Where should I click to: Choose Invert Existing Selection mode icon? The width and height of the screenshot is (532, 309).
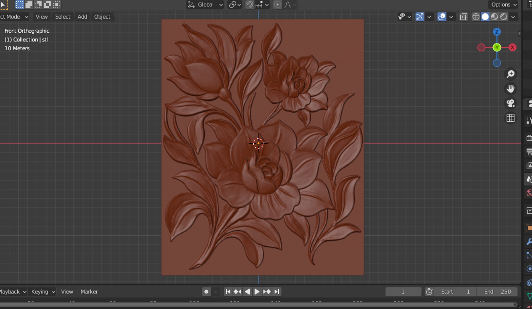(x=48, y=4)
